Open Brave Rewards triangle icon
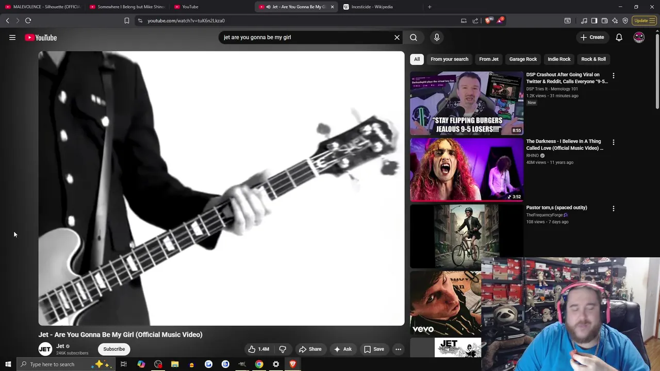 pos(500,21)
